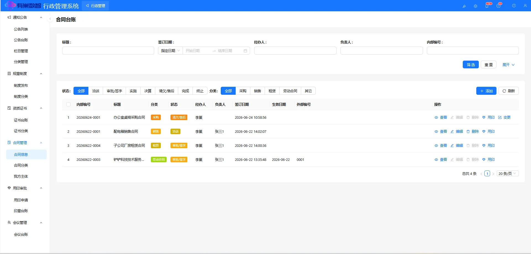The height and width of the screenshot is (254, 531).
Task: Collapse the 用印审批 menu group chevron
Action: pyautogui.click(x=41, y=188)
